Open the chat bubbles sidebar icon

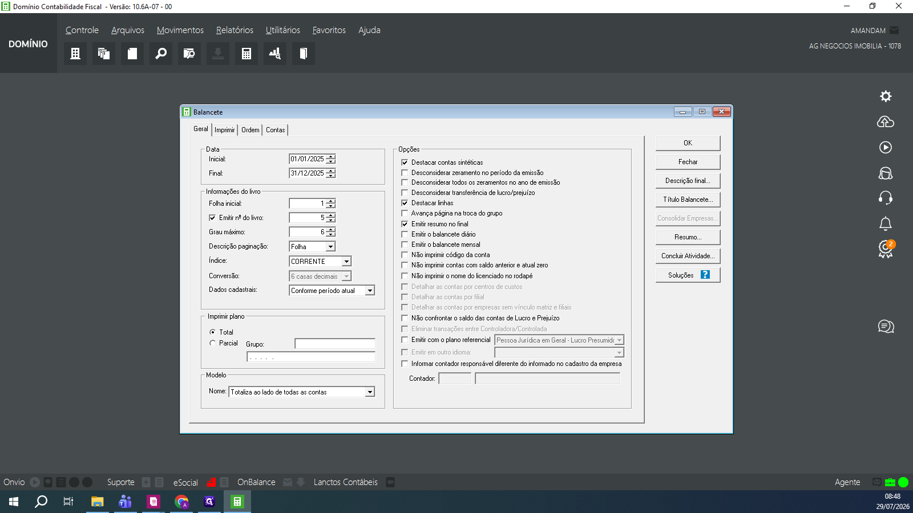tap(886, 327)
